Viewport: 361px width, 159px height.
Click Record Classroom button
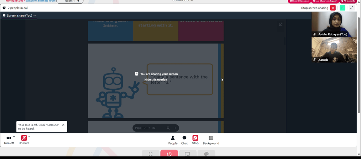point(299,1)
